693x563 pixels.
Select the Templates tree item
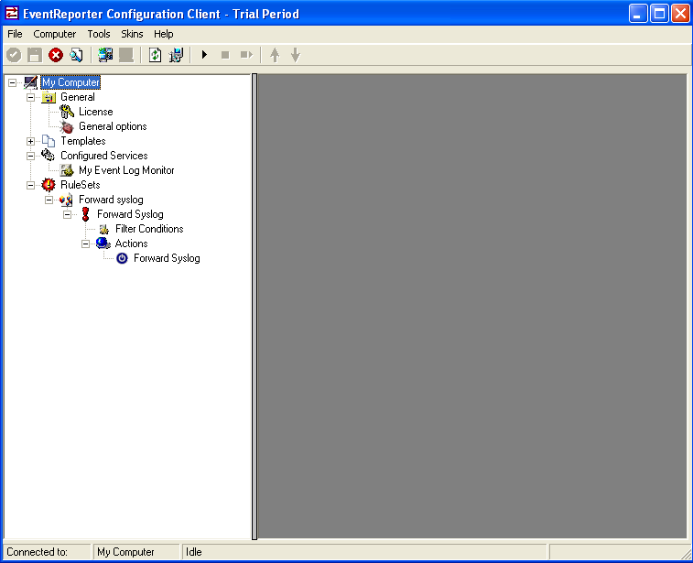click(x=83, y=141)
